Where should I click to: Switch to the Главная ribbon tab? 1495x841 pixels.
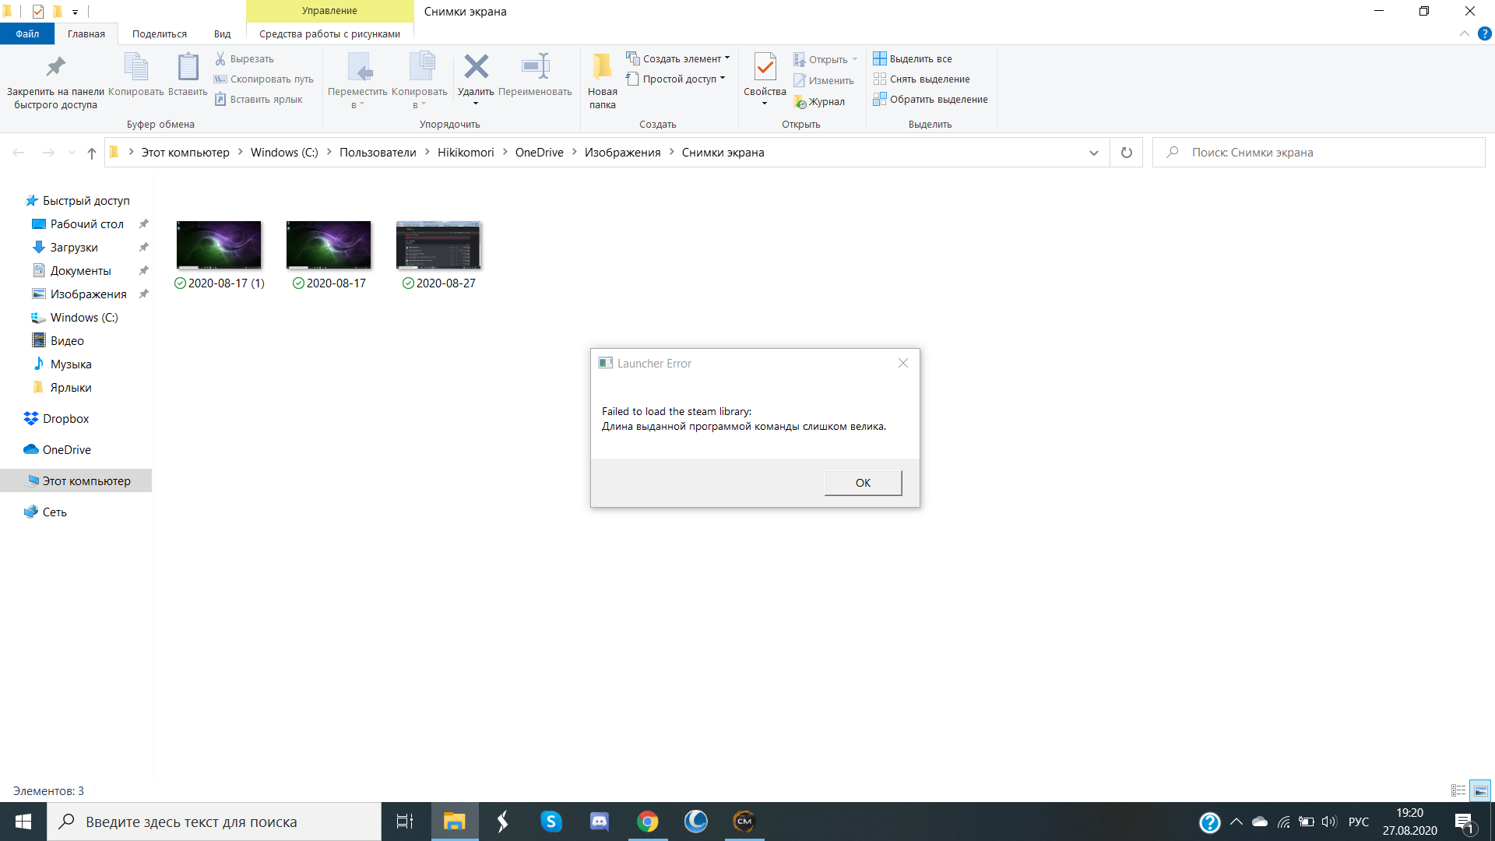pyautogui.click(x=86, y=33)
